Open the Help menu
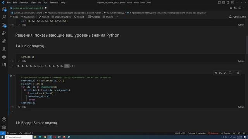 click(x=63, y=3)
